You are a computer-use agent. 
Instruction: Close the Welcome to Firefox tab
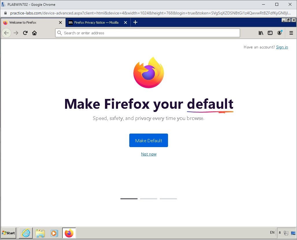click(x=60, y=22)
